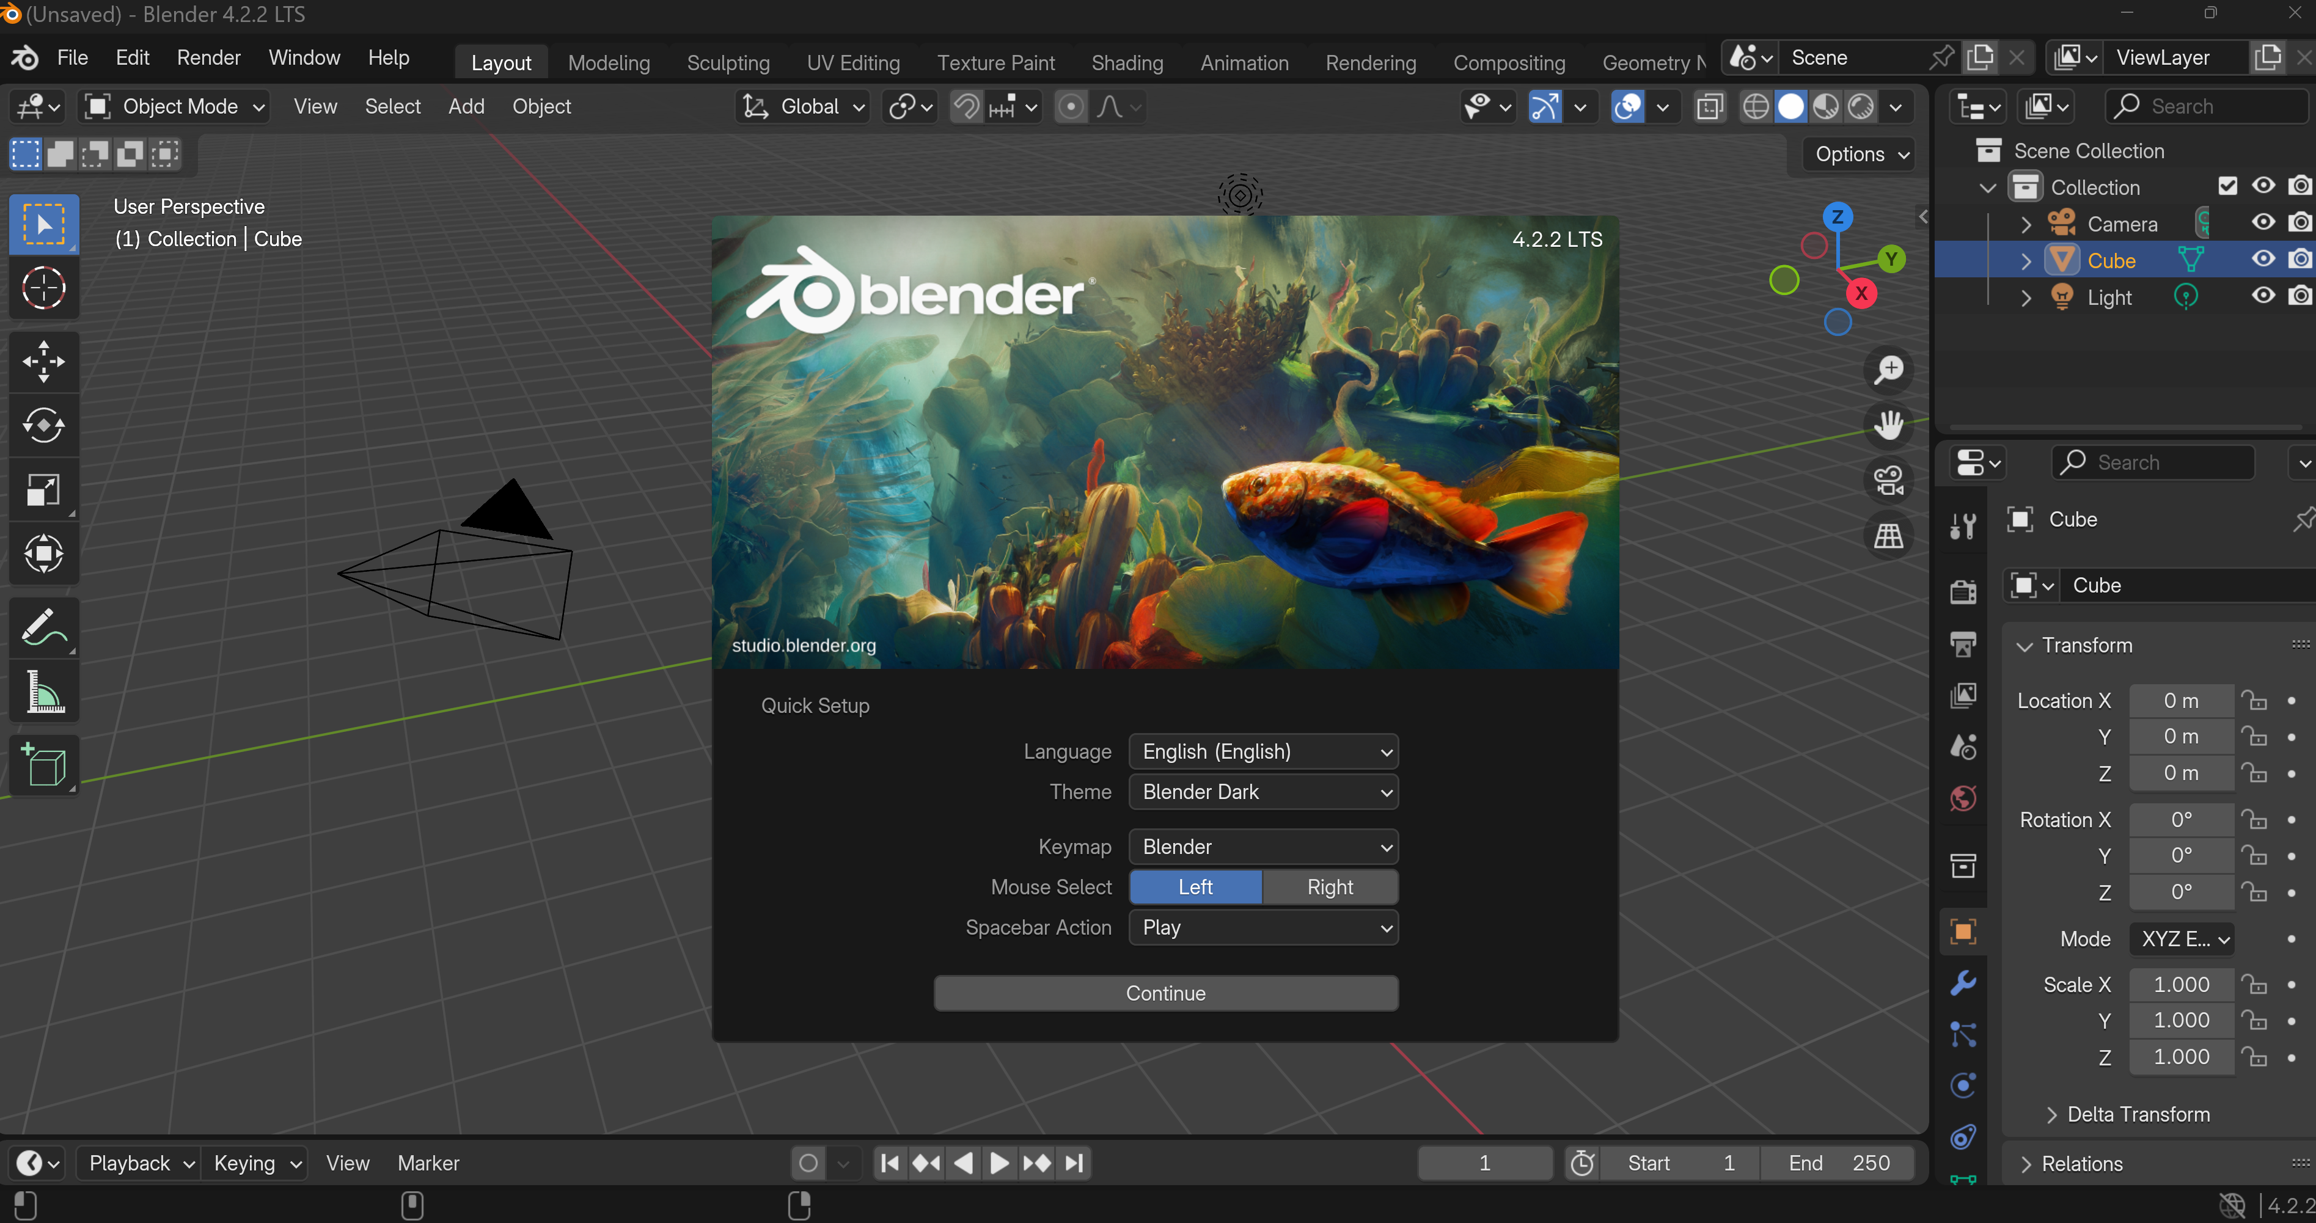Open the Particles properties tab
This screenshot has width=2316, height=1223.
click(1963, 1034)
